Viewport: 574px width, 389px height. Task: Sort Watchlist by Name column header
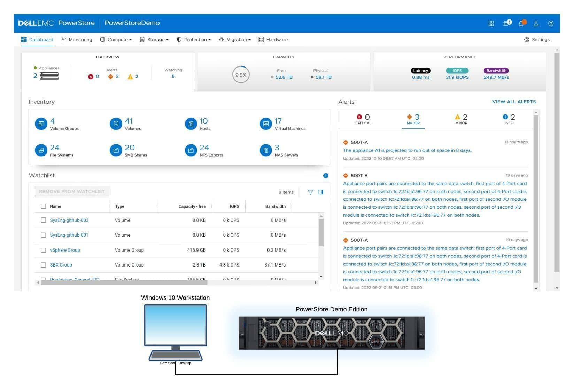click(x=55, y=206)
